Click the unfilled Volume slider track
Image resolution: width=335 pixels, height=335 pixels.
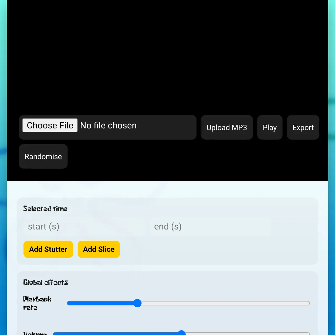(x=246, y=333)
